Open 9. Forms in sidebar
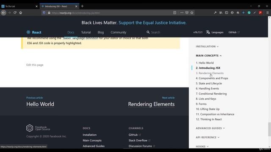This screenshot has height=152, width=271. coord(201,104)
